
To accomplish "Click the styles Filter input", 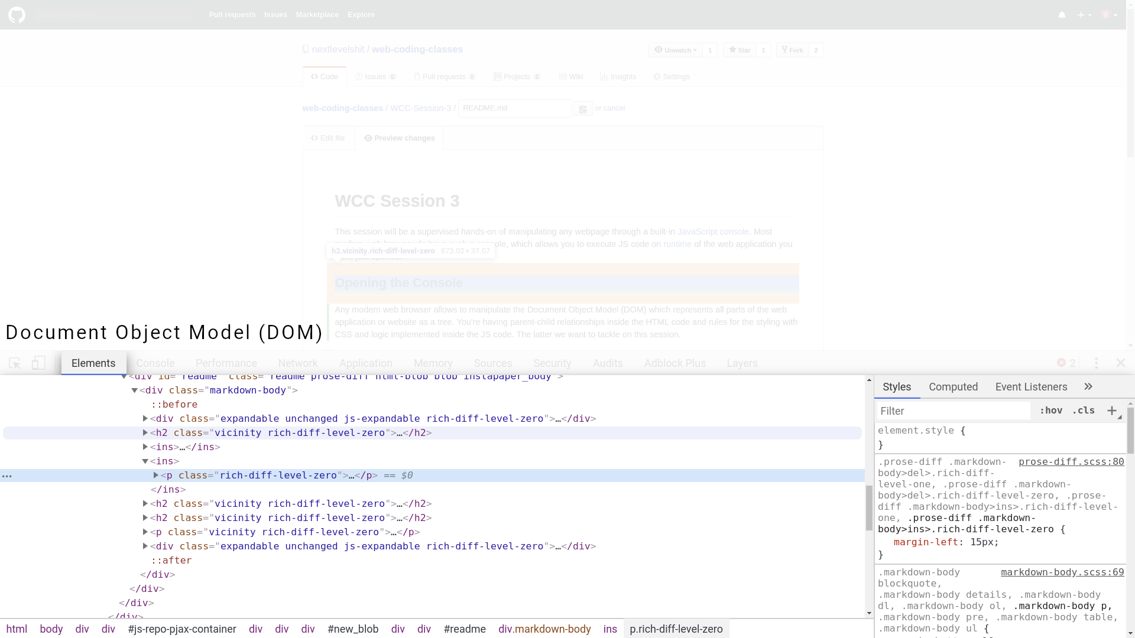I will click(952, 411).
